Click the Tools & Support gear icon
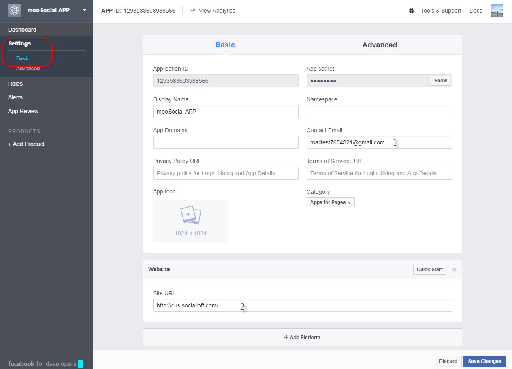512x369 pixels. coord(411,11)
